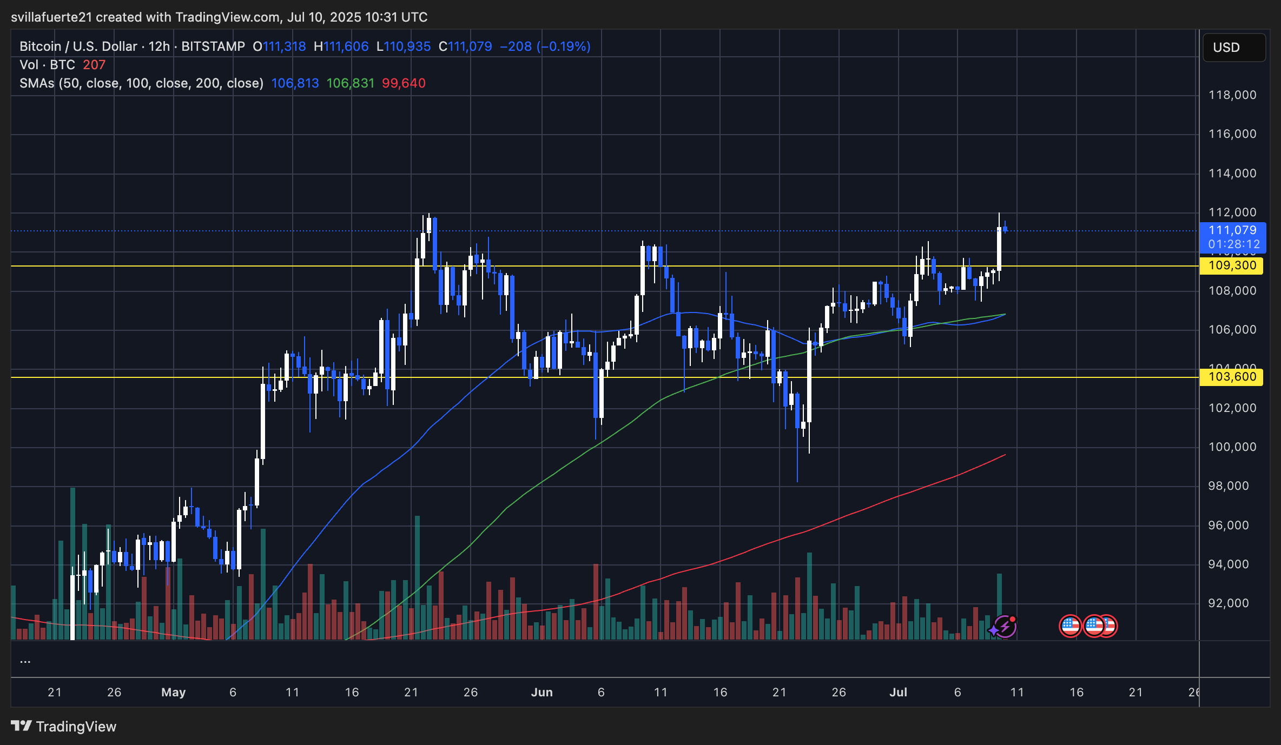The image size is (1281, 745).
Task: Click the 94,000 price axis label
Action: 1229,564
